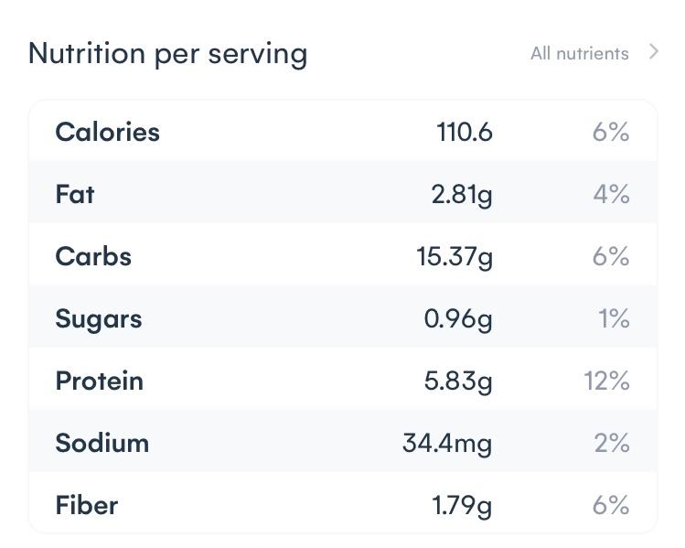
Task: Click the 6% daily value for Calories
Action: [610, 132]
